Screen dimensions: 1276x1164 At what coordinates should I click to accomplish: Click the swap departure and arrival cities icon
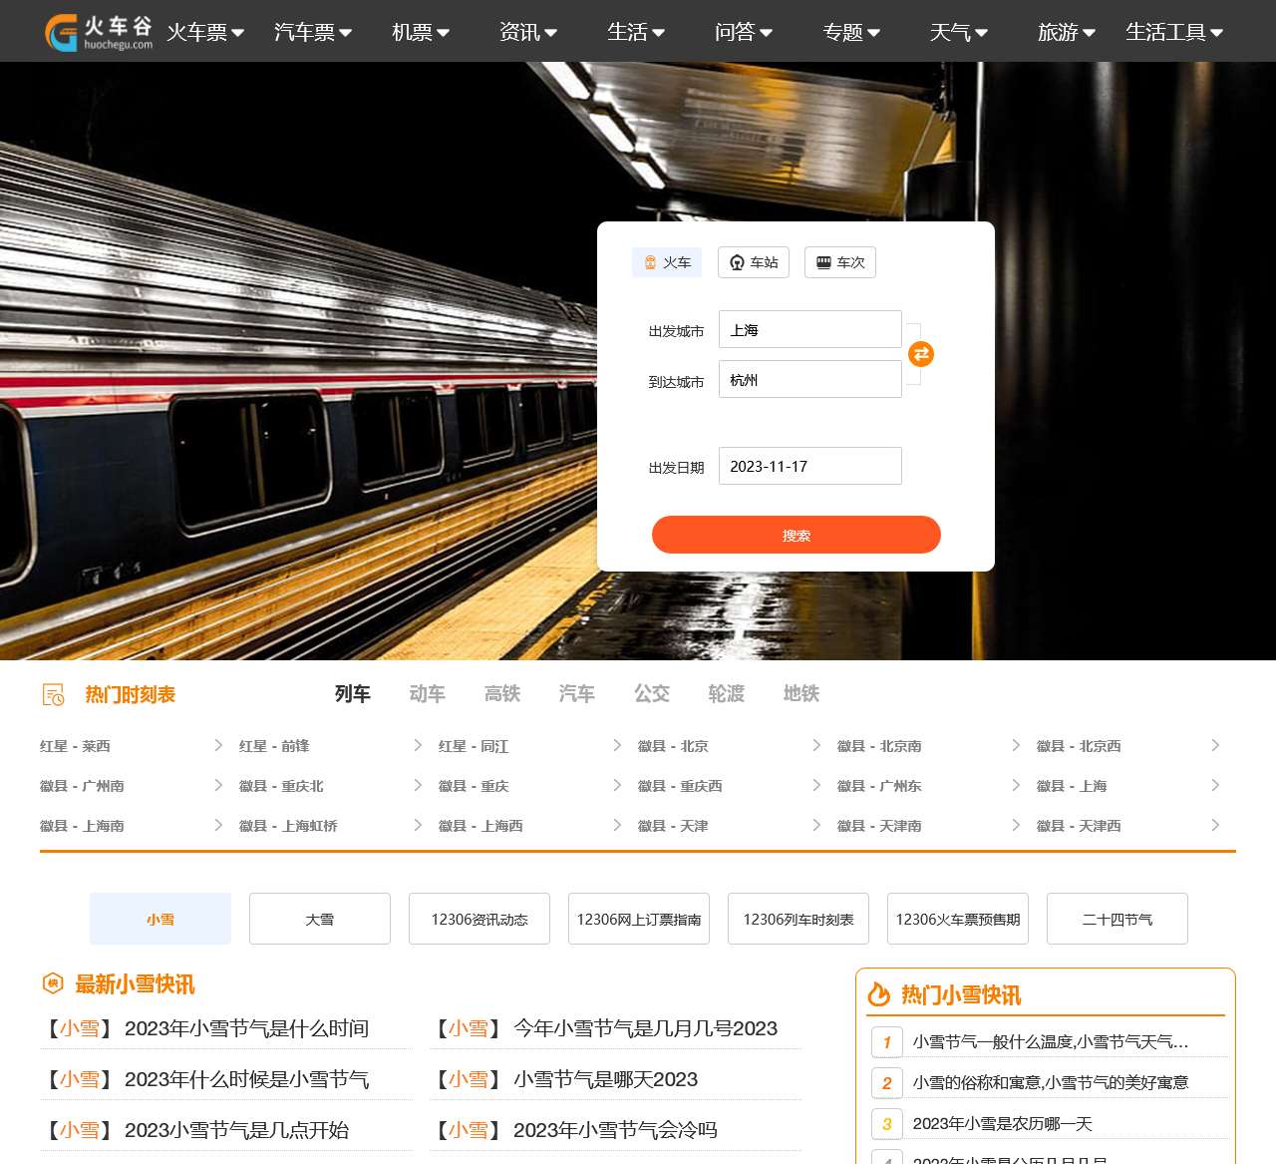tap(920, 354)
